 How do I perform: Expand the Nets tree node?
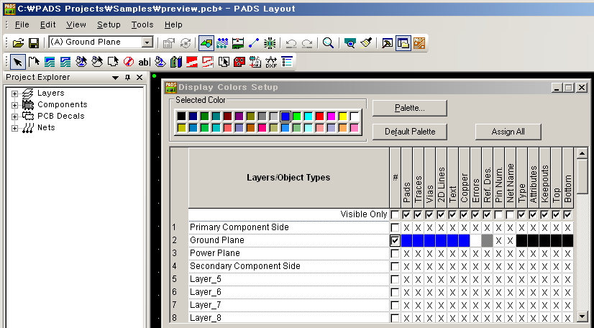[14, 128]
